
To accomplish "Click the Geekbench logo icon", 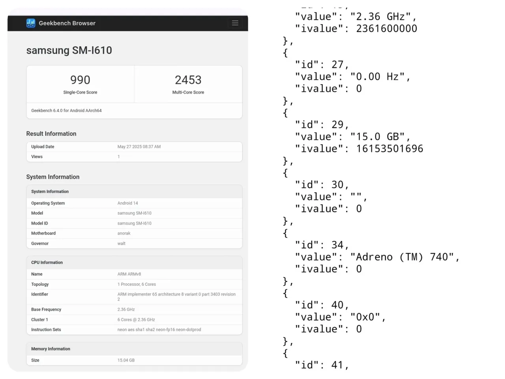I will coord(31,23).
